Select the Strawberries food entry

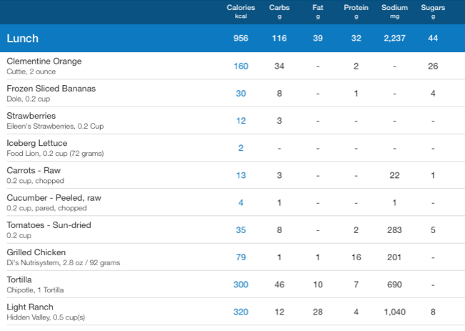(31, 116)
